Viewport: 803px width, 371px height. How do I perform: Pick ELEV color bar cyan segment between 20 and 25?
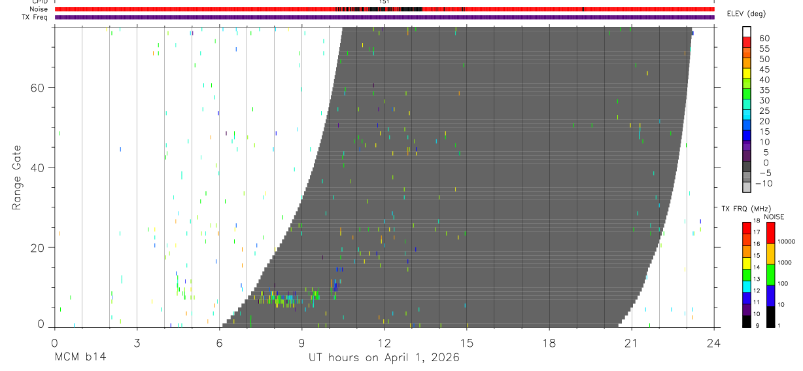tap(747, 115)
